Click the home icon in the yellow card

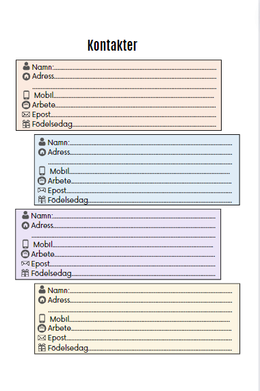pos(42,300)
